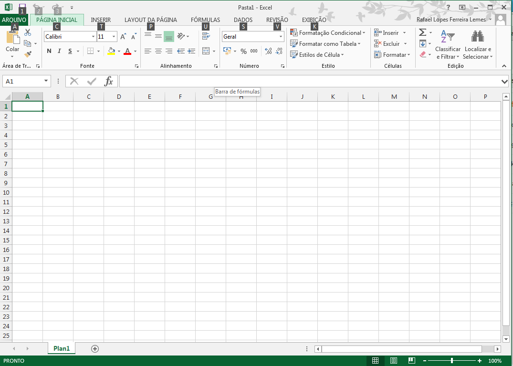The width and height of the screenshot is (513, 366).
Task: Open AutoSoma with the sigma icon
Action: coord(422,32)
